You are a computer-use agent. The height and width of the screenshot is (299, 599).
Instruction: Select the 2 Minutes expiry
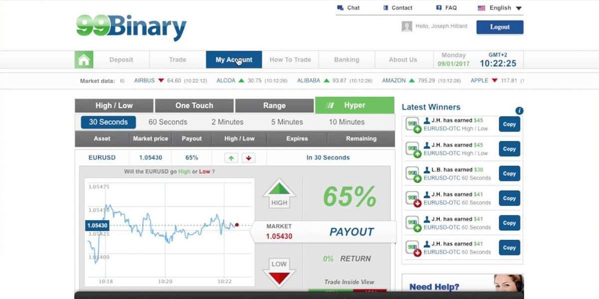coord(227,122)
